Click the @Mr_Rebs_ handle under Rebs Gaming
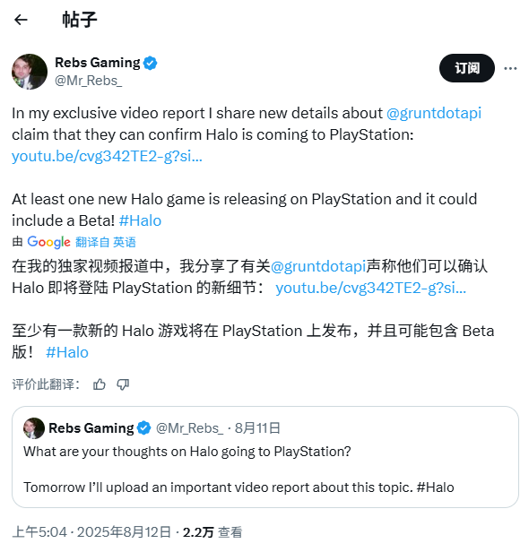 click(89, 81)
